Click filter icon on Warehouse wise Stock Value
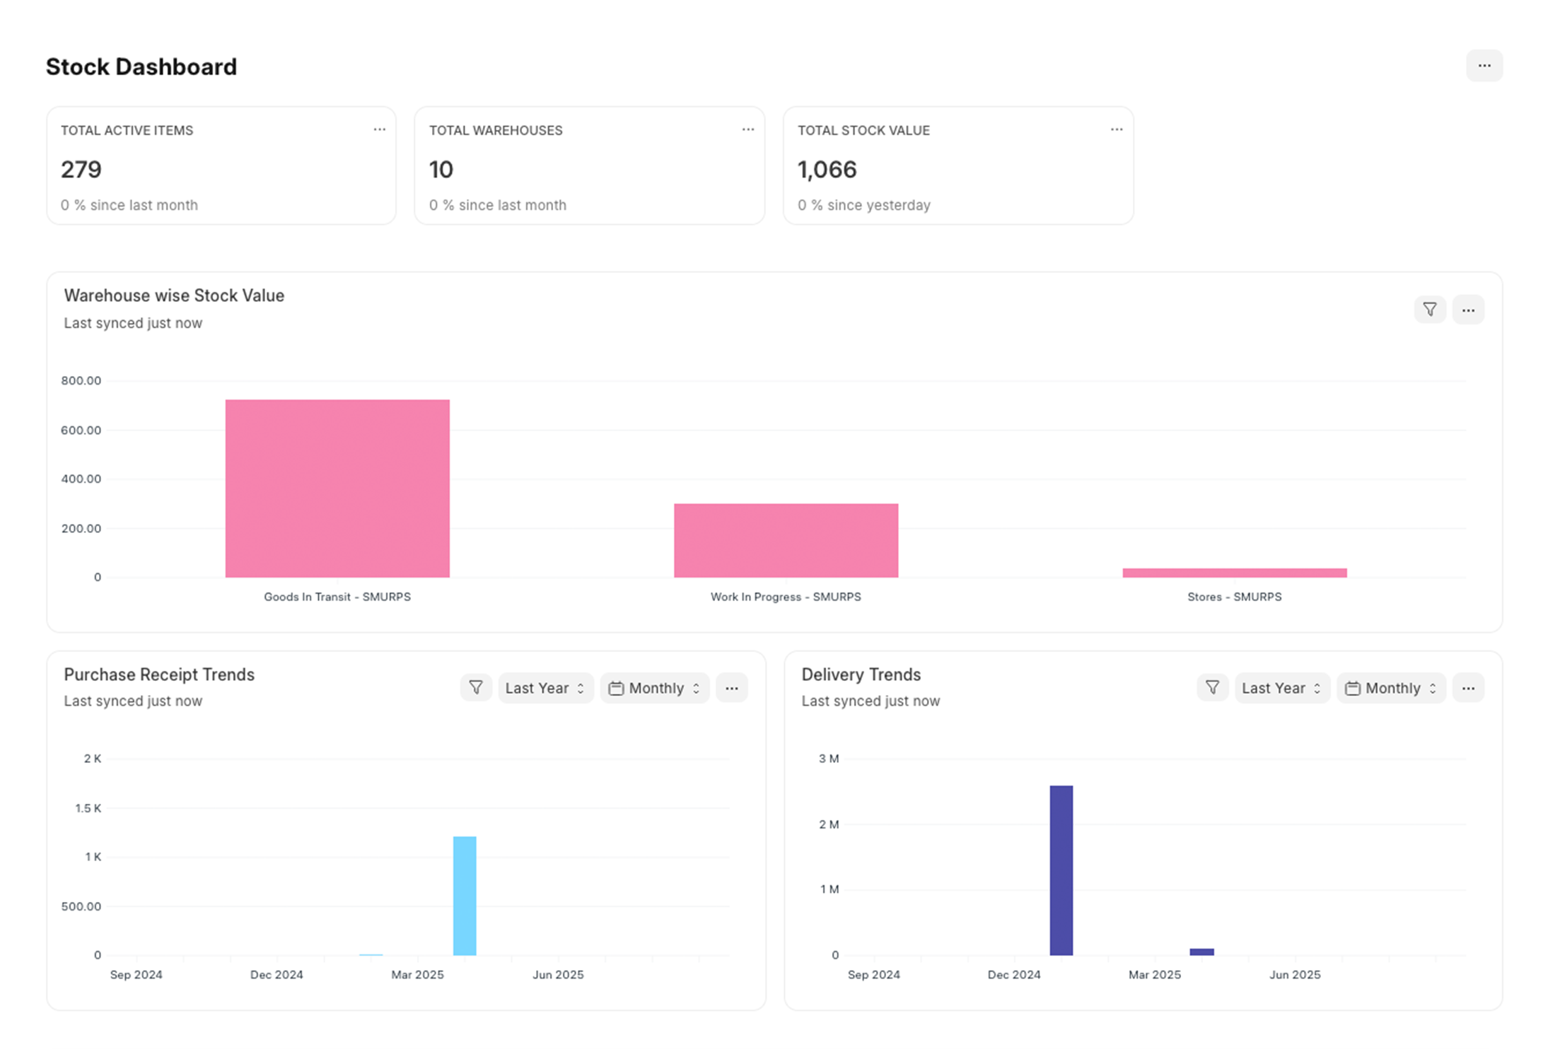This screenshot has height=1052, width=1543. pos(1429,310)
